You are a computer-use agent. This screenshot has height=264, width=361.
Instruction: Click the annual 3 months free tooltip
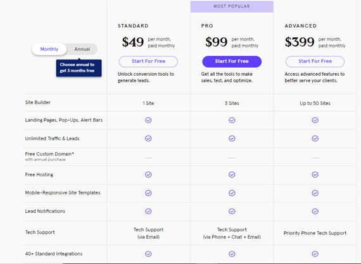(x=79, y=68)
